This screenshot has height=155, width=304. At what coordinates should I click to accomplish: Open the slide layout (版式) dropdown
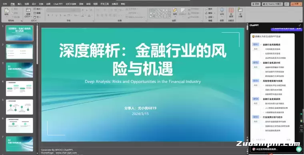pos(38,9)
